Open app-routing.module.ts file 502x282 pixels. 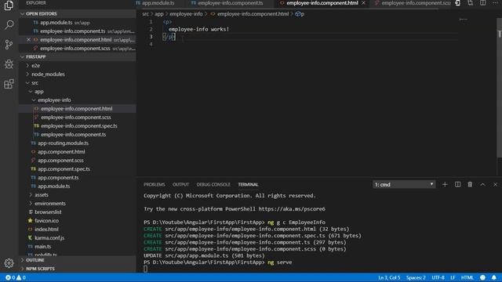[78, 143]
